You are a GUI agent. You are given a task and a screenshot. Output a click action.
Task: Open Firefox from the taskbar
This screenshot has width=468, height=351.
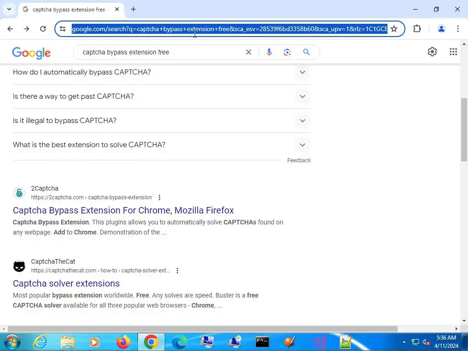(123, 342)
